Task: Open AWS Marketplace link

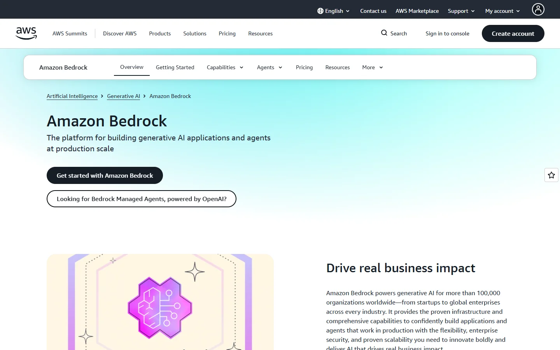Action: (x=417, y=11)
